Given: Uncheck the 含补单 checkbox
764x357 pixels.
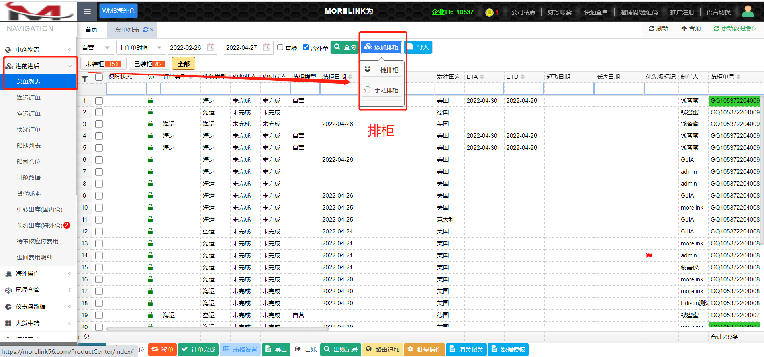Looking at the screenshot, I should click(x=306, y=47).
